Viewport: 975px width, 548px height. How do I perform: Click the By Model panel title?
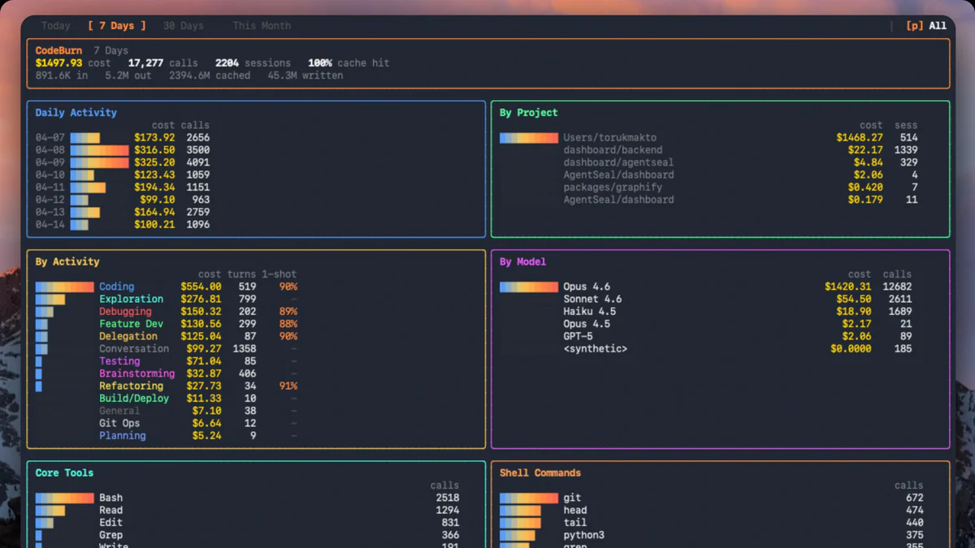pyautogui.click(x=523, y=261)
